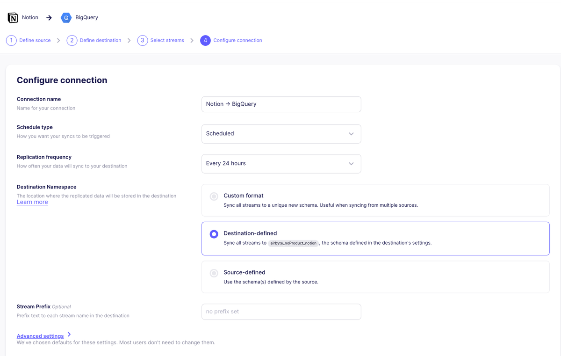Click step 2 circle icon
Viewport: 561px width, 356px height.
click(x=72, y=40)
